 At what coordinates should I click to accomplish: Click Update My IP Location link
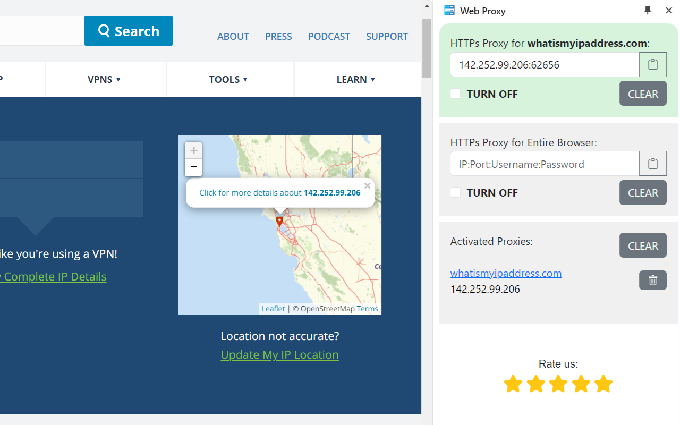click(279, 355)
